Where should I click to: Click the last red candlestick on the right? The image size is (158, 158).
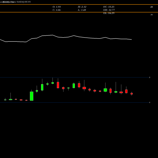[x=132, y=94]
